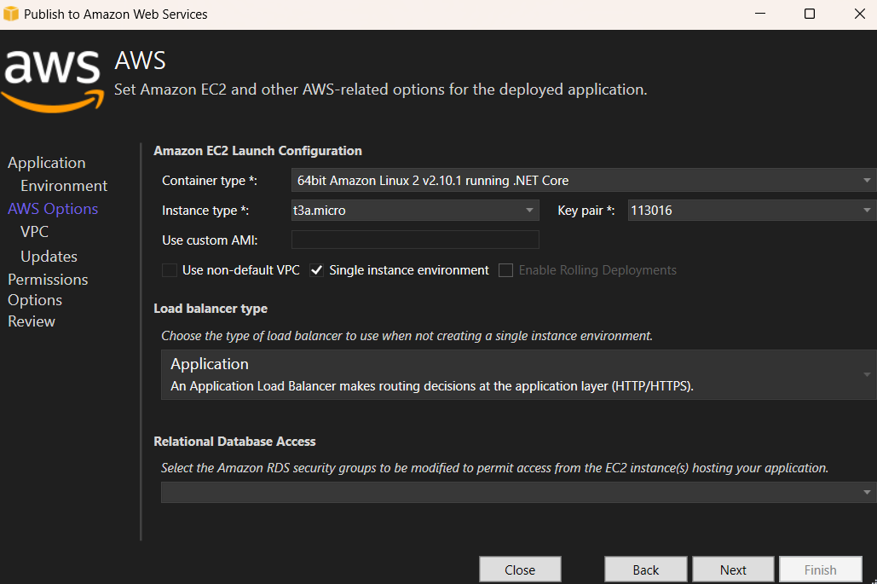Open the Permissions step
The width and height of the screenshot is (877, 584).
[48, 279]
